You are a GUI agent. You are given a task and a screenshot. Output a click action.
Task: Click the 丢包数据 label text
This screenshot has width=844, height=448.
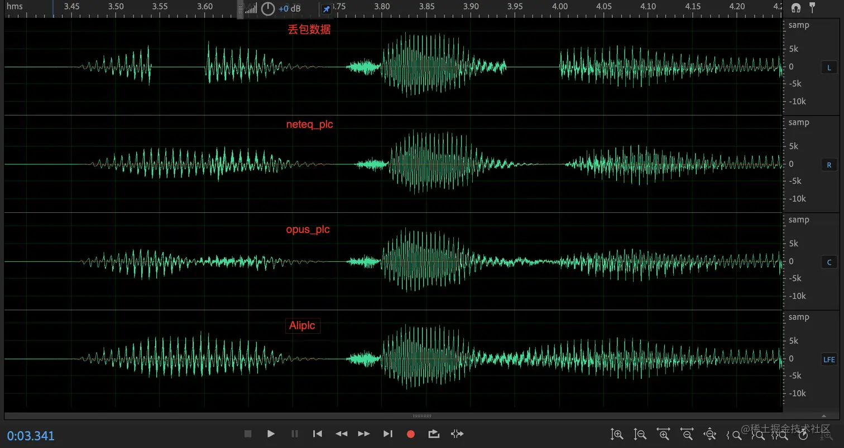(309, 30)
